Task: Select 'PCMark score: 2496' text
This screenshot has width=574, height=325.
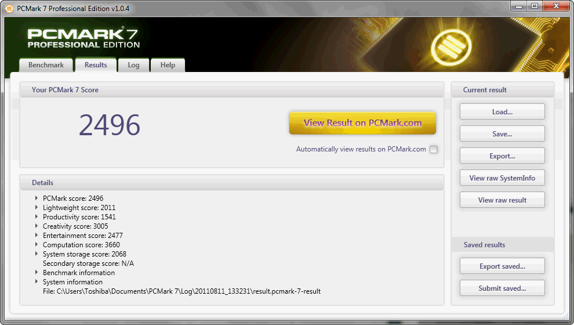Action: pos(73,198)
